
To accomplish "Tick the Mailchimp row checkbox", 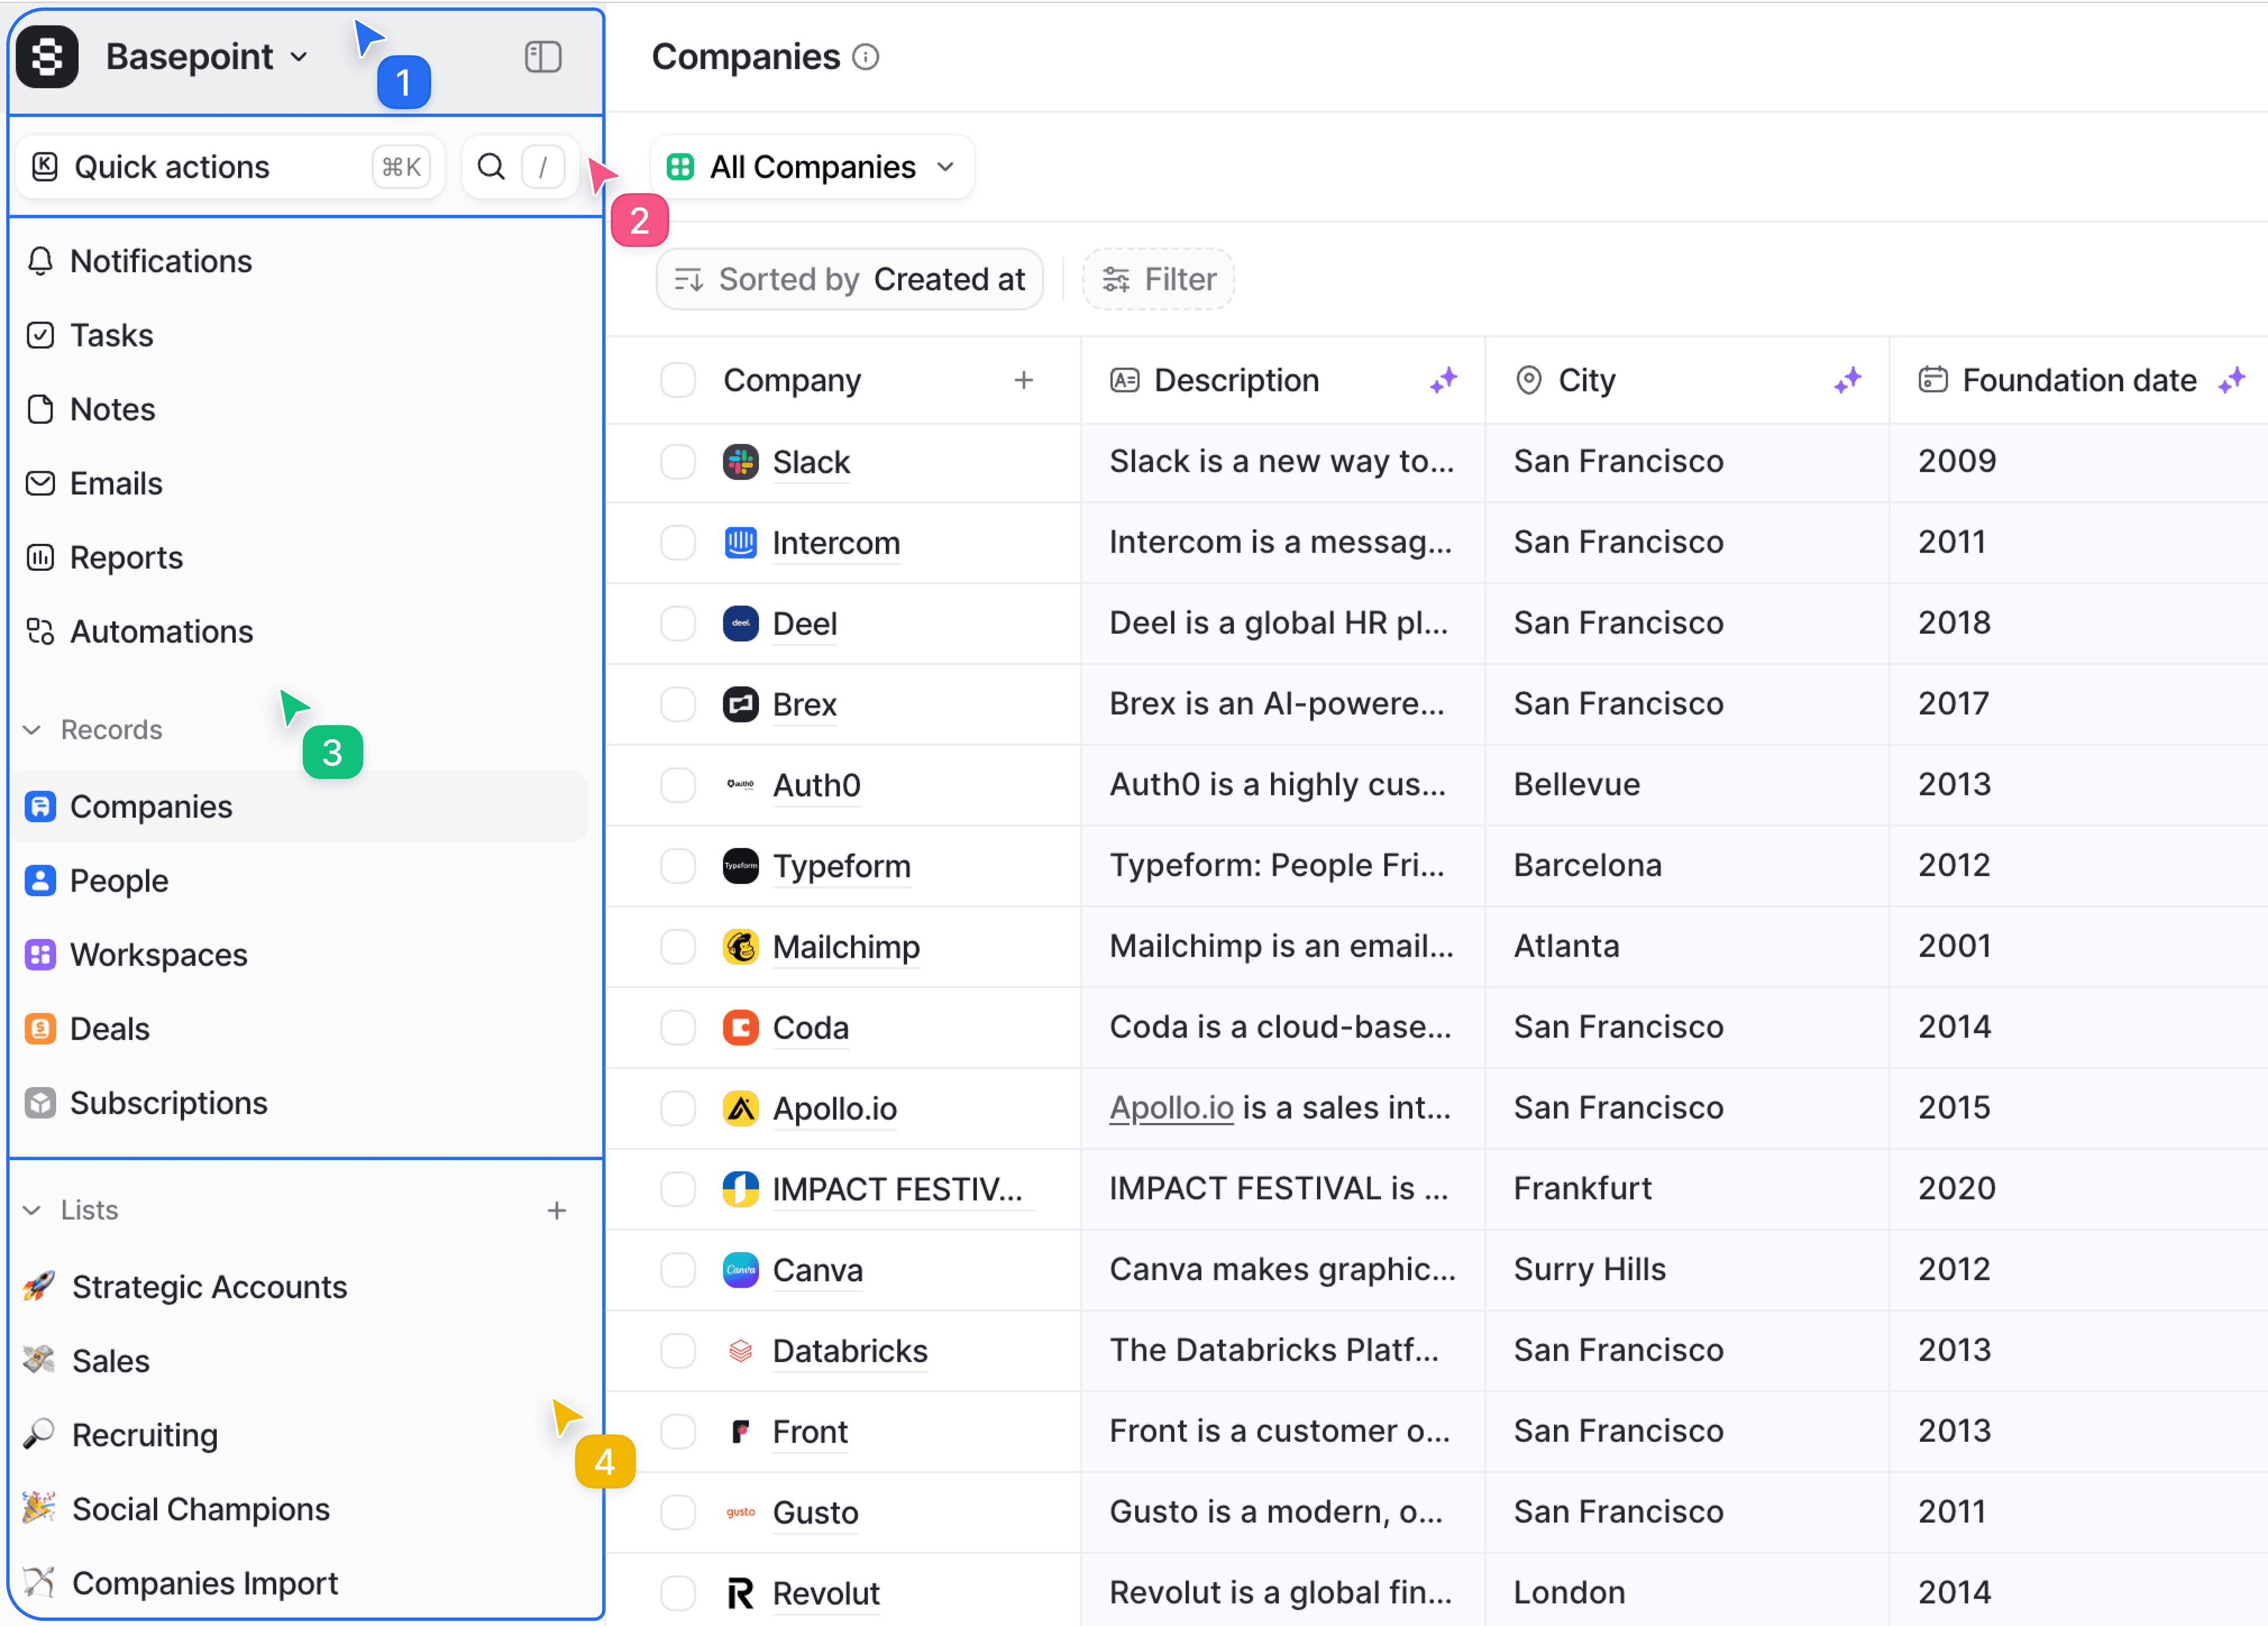I will pyautogui.click(x=678, y=946).
